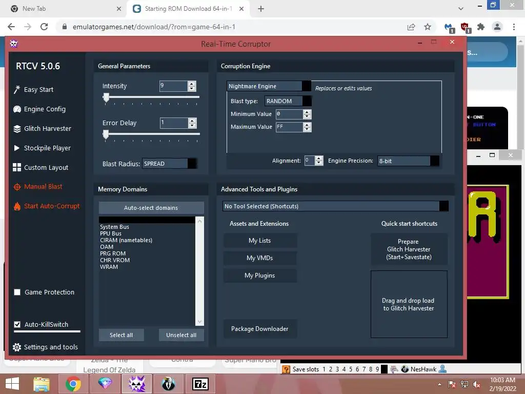The width and height of the screenshot is (525, 394).
Task: Select Starting ROM Download browser tab
Action: (x=188, y=9)
